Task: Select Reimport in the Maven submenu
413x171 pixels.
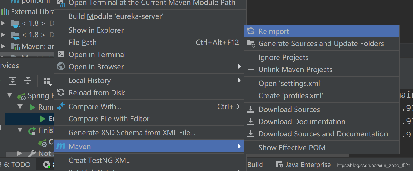Action: tap(321, 31)
